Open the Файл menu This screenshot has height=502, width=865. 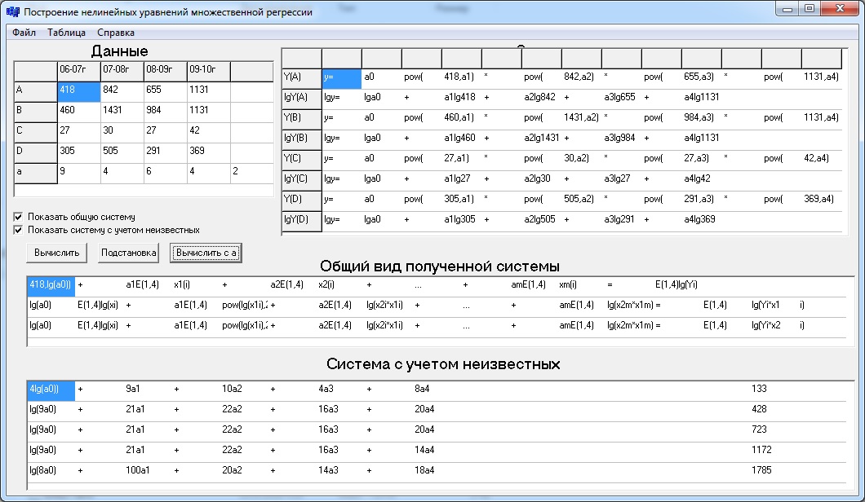point(24,33)
